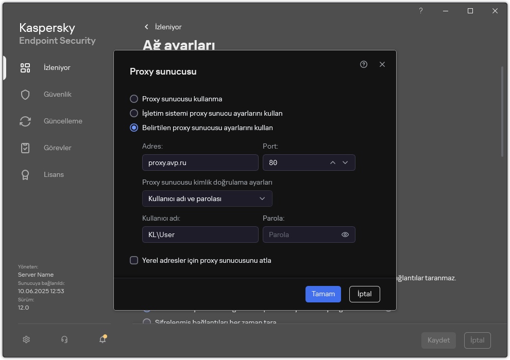The width and height of the screenshot is (510, 360).
Task: Click the Ağ ayarları heading
Action: [x=178, y=46]
